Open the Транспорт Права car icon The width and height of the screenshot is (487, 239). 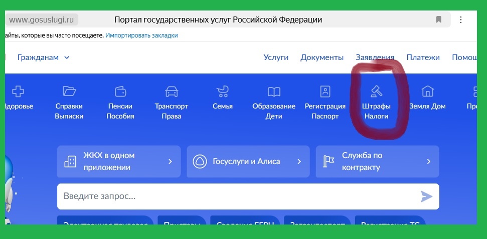point(172,91)
